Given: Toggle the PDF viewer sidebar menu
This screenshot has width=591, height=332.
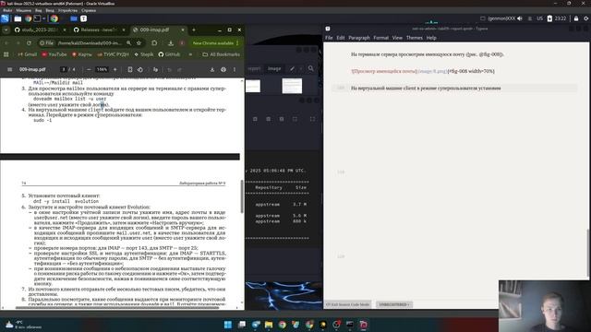Looking at the screenshot, I should tap(10, 69).
